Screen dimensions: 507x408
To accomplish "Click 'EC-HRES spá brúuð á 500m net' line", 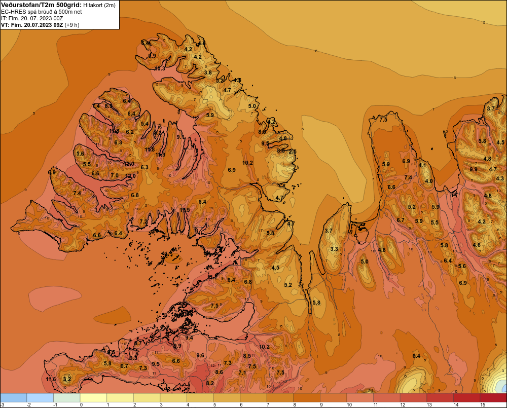I will [42, 12].
